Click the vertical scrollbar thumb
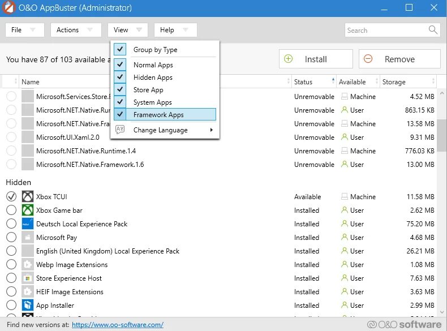447x331 pixels. [442, 136]
